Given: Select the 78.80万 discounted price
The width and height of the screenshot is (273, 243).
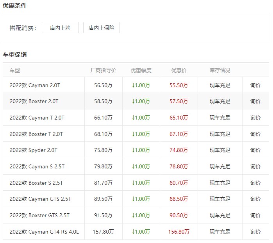Looking at the screenshot, I should pos(178,166).
